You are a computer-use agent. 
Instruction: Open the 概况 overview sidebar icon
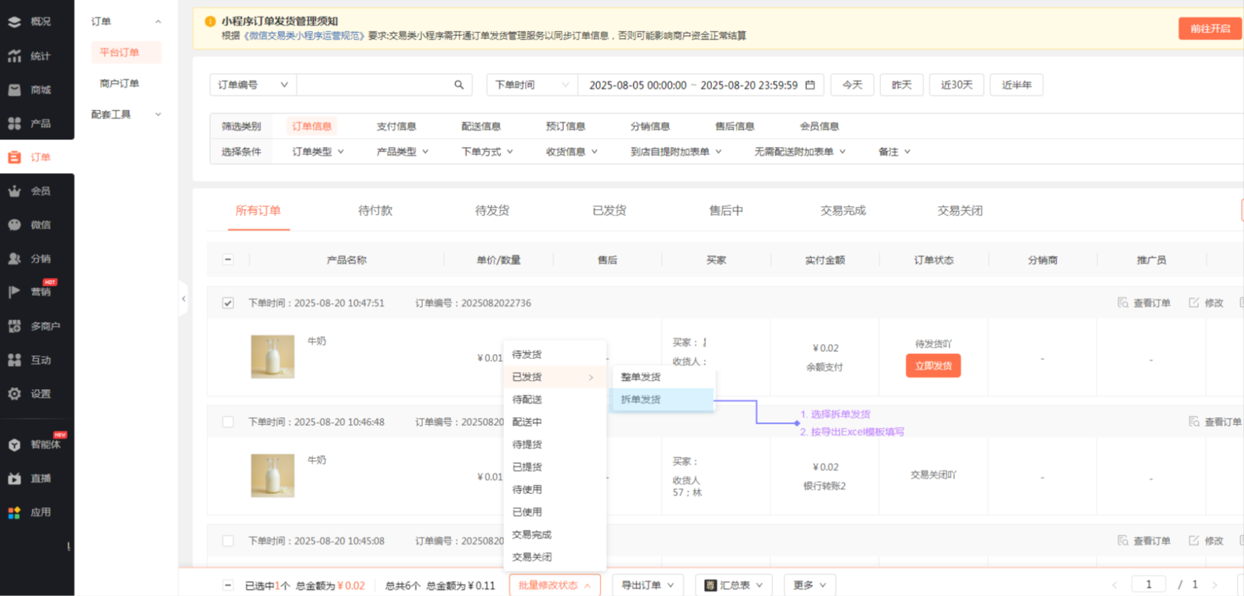pyautogui.click(x=14, y=22)
